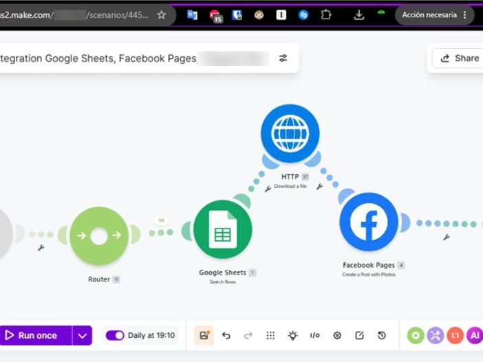Click the blue shield extension icon
This screenshot has height=362, width=483.
click(x=237, y=14)
